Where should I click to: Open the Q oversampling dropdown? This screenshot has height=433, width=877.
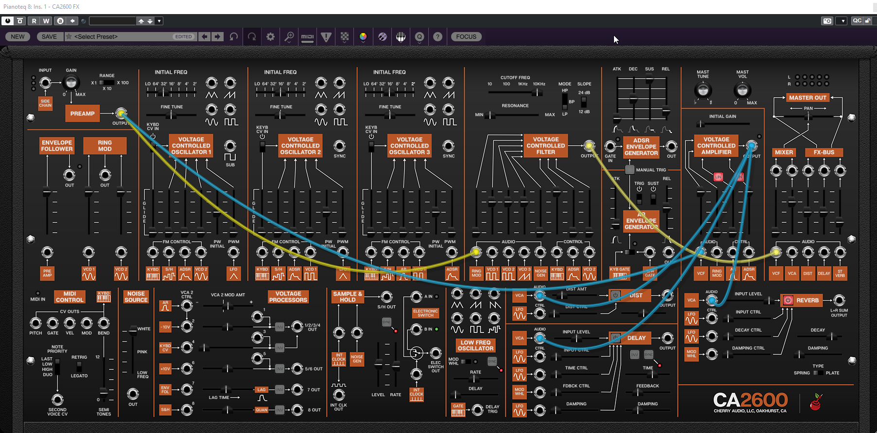[420, 37]
